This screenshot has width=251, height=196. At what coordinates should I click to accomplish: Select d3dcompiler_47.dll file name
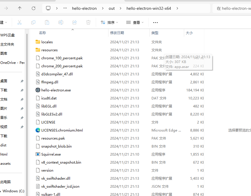tap(57, 74)
